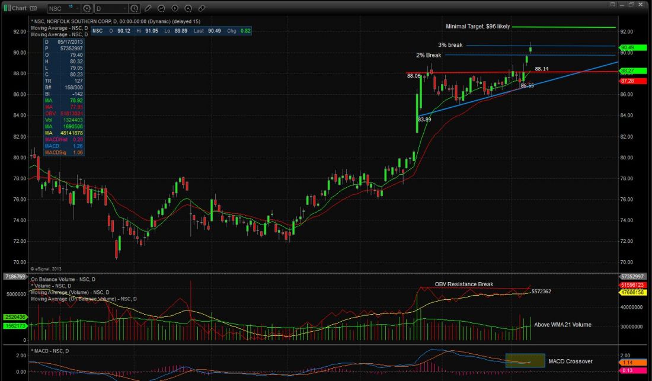Click the play replay icon
Screen dimensions: 652x381
174,8
